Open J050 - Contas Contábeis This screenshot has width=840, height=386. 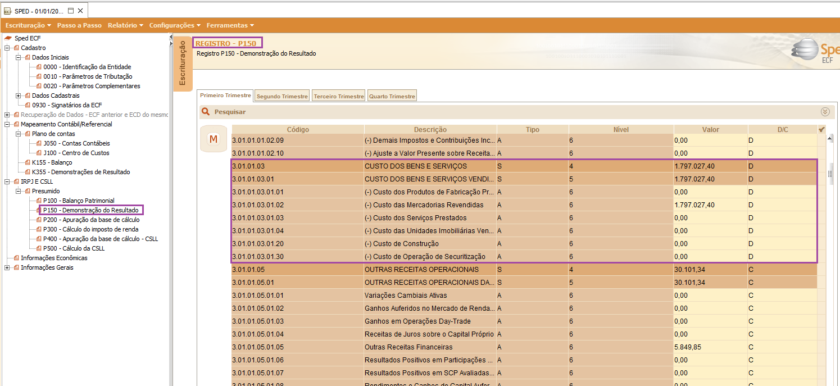[x=76, y=143]
